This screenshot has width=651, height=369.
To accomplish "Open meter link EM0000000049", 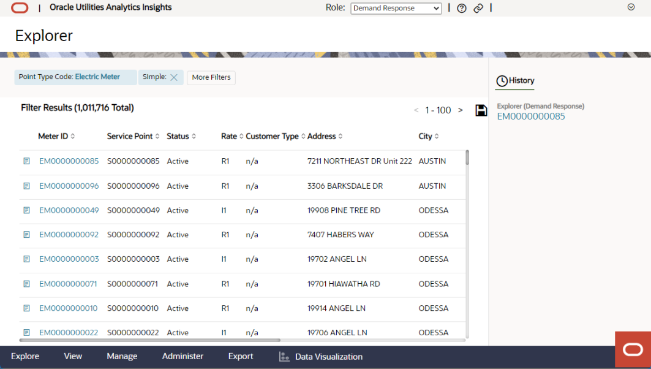I will point(69,210).
